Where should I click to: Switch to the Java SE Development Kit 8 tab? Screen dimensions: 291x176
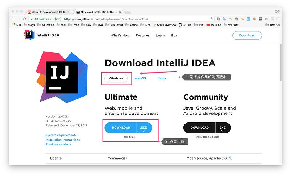[x=50, y=12]
